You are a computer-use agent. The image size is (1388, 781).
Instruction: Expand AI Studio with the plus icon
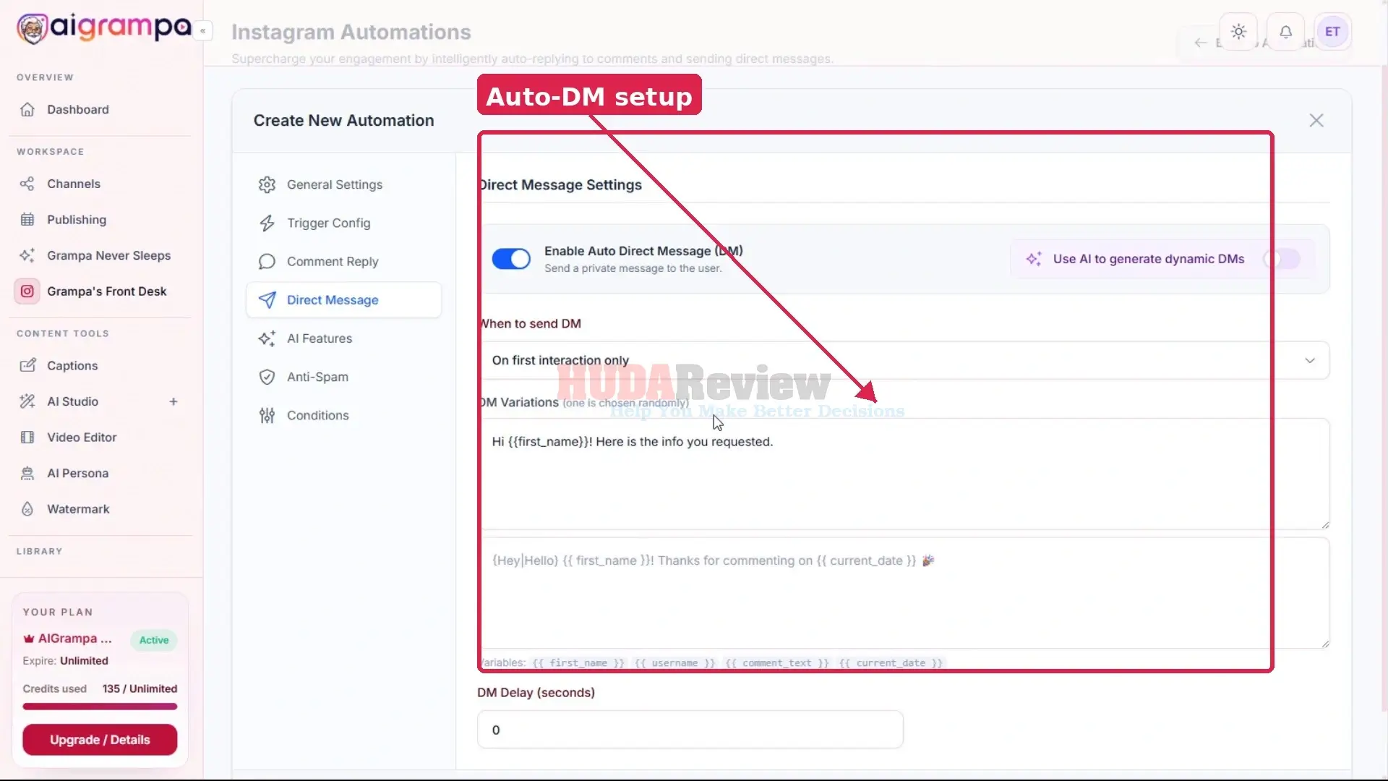tap(173, 401)
